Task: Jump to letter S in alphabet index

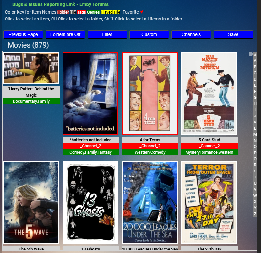Action: [255, 171]
